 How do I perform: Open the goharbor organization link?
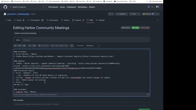(x=12, y=14)
